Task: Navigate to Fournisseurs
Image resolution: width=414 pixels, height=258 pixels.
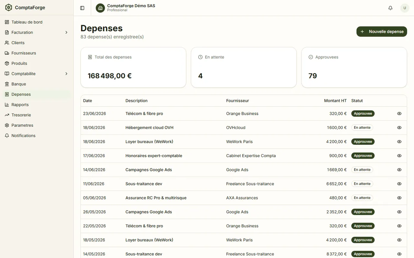Action: (x=37, y=53)
